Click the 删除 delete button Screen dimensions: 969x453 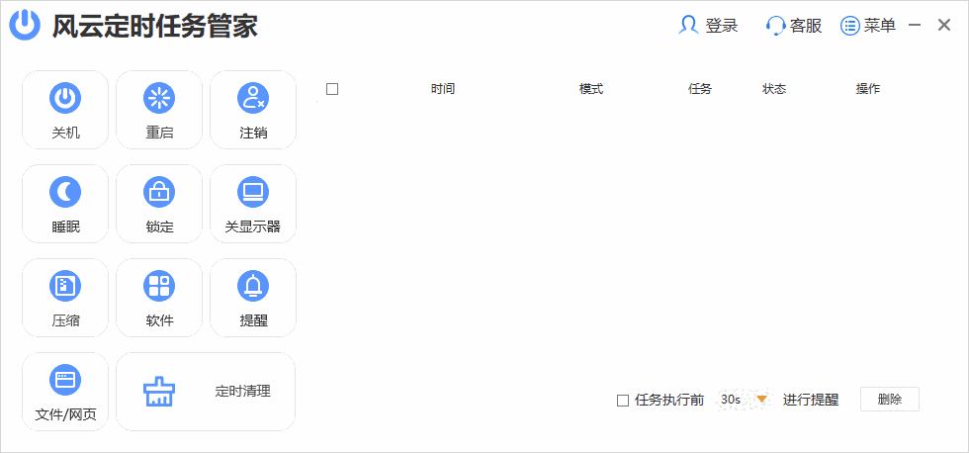(890, 400)
